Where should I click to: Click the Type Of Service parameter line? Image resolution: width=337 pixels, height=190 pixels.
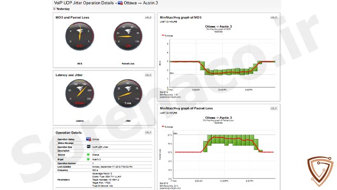(x=103, y=186)
